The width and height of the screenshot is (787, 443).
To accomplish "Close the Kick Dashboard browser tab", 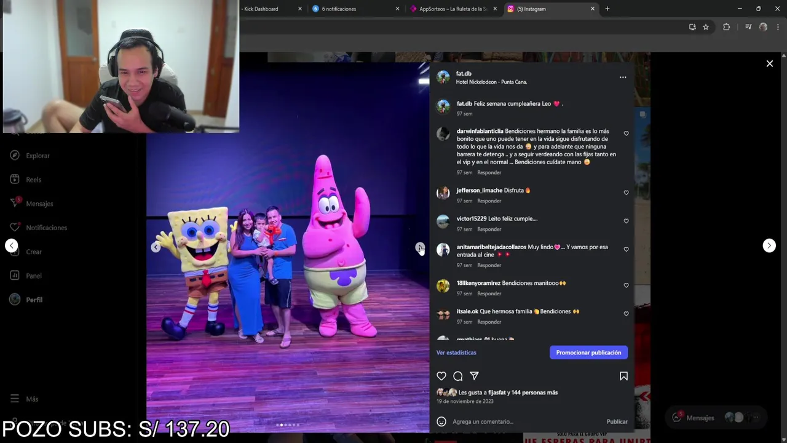I will point(300,9).
